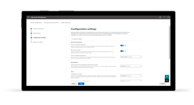Go to General information step
The image size is (194, 105).
tap(38, 29)
